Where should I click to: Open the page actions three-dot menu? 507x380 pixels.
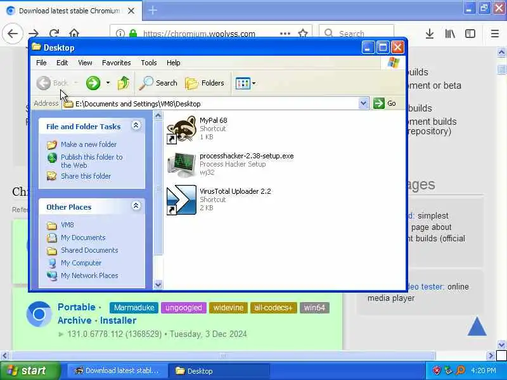(285, 34)
